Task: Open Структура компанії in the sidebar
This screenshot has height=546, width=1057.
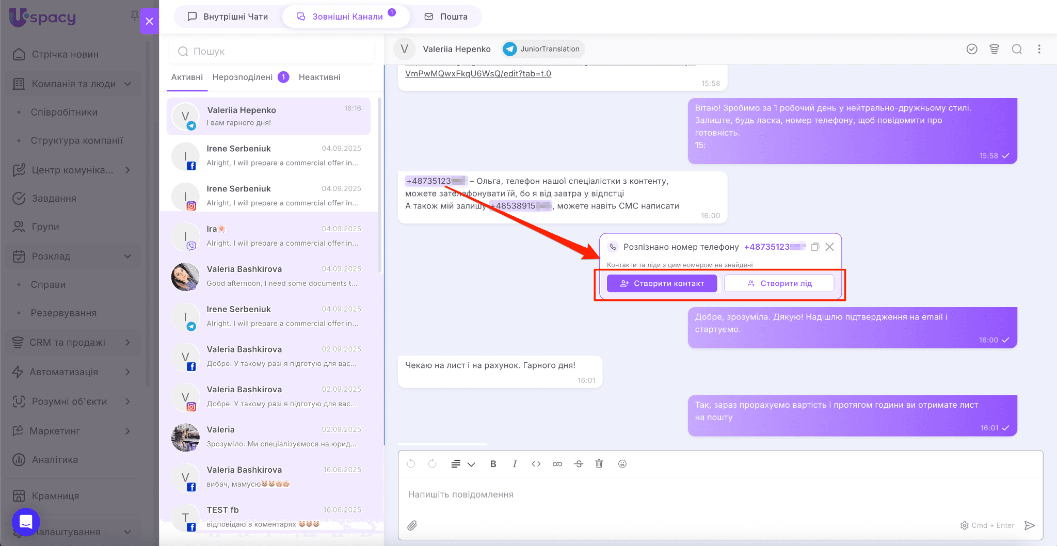Action: coord(77,140)
